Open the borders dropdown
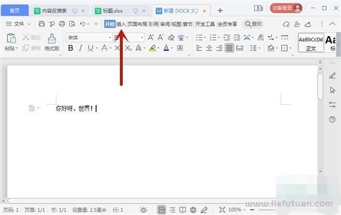Viewport: 341px width, 215px height. [290, 48]
